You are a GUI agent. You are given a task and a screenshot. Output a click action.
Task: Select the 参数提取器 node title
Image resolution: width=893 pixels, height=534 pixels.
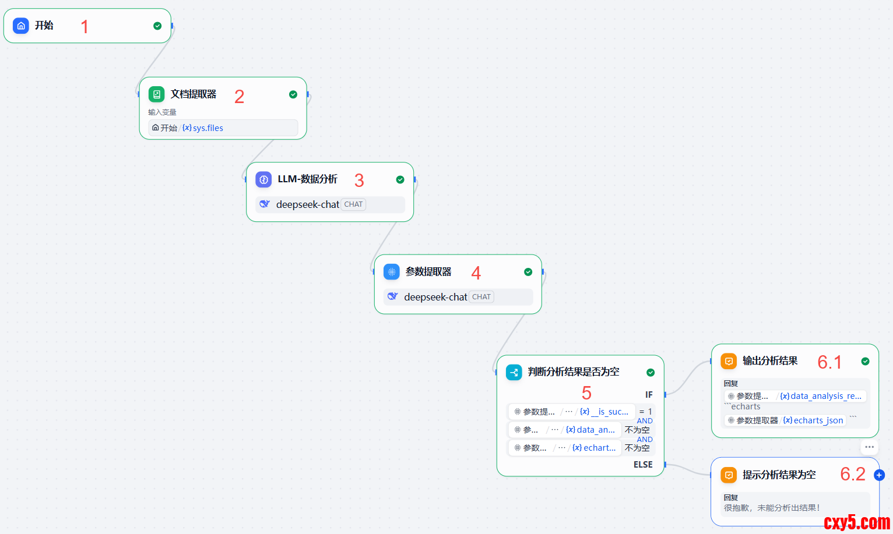pyautogui.click(x=428, y=272)
